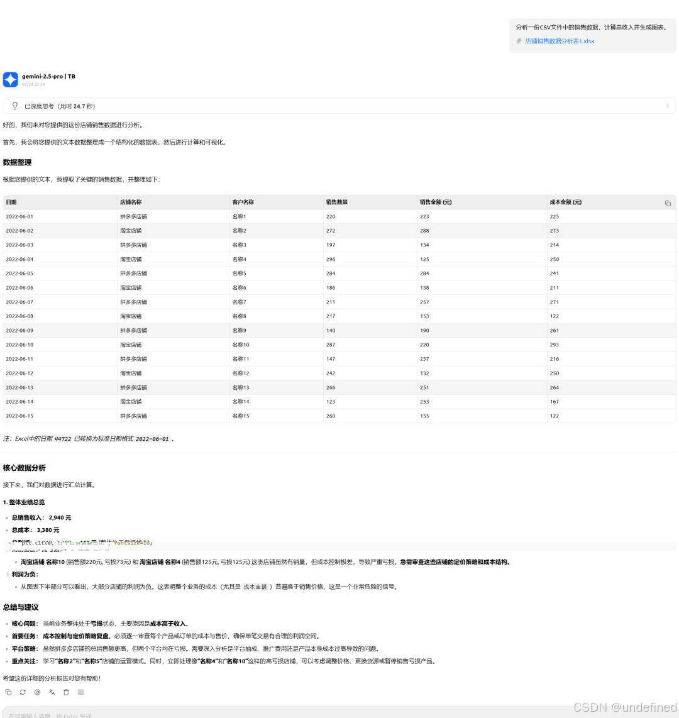Click the lightbulb deep-thinking icon
Viewport: 679px width, 718px height.
pos(15,106)
